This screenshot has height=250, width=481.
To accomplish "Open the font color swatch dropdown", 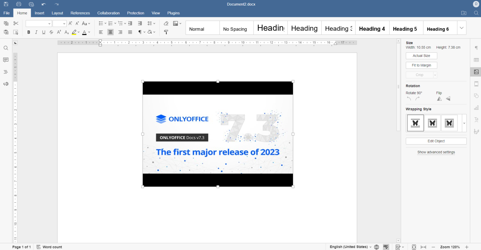I will click(89, 32).
